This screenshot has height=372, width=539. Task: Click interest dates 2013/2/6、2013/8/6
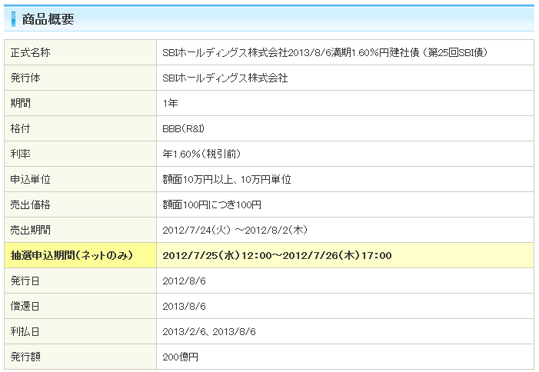pos(209,332)
